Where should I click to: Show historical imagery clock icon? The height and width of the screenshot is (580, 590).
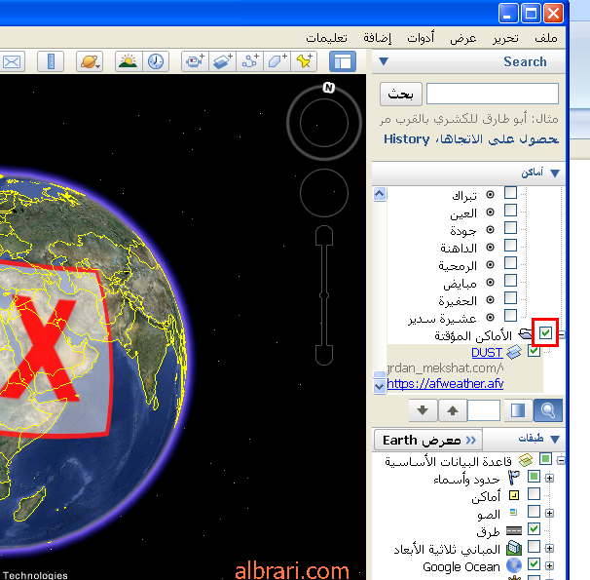[156, 61]
